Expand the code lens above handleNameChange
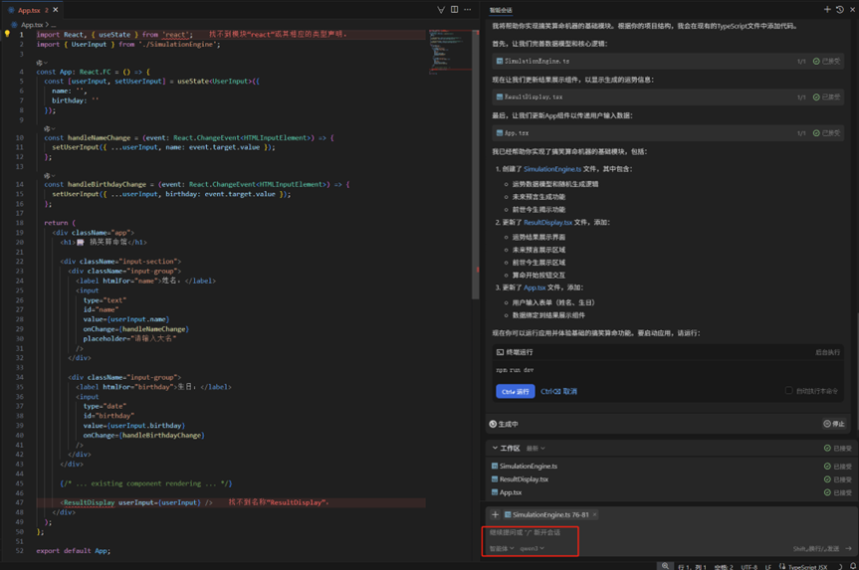 coord(50,128)
